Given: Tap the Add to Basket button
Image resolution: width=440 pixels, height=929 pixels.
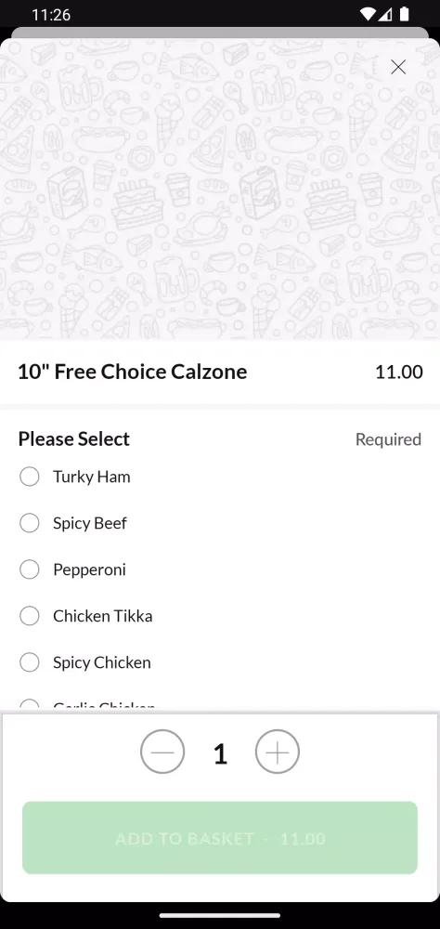Looking at the screenshot, I should click(220, 838).
